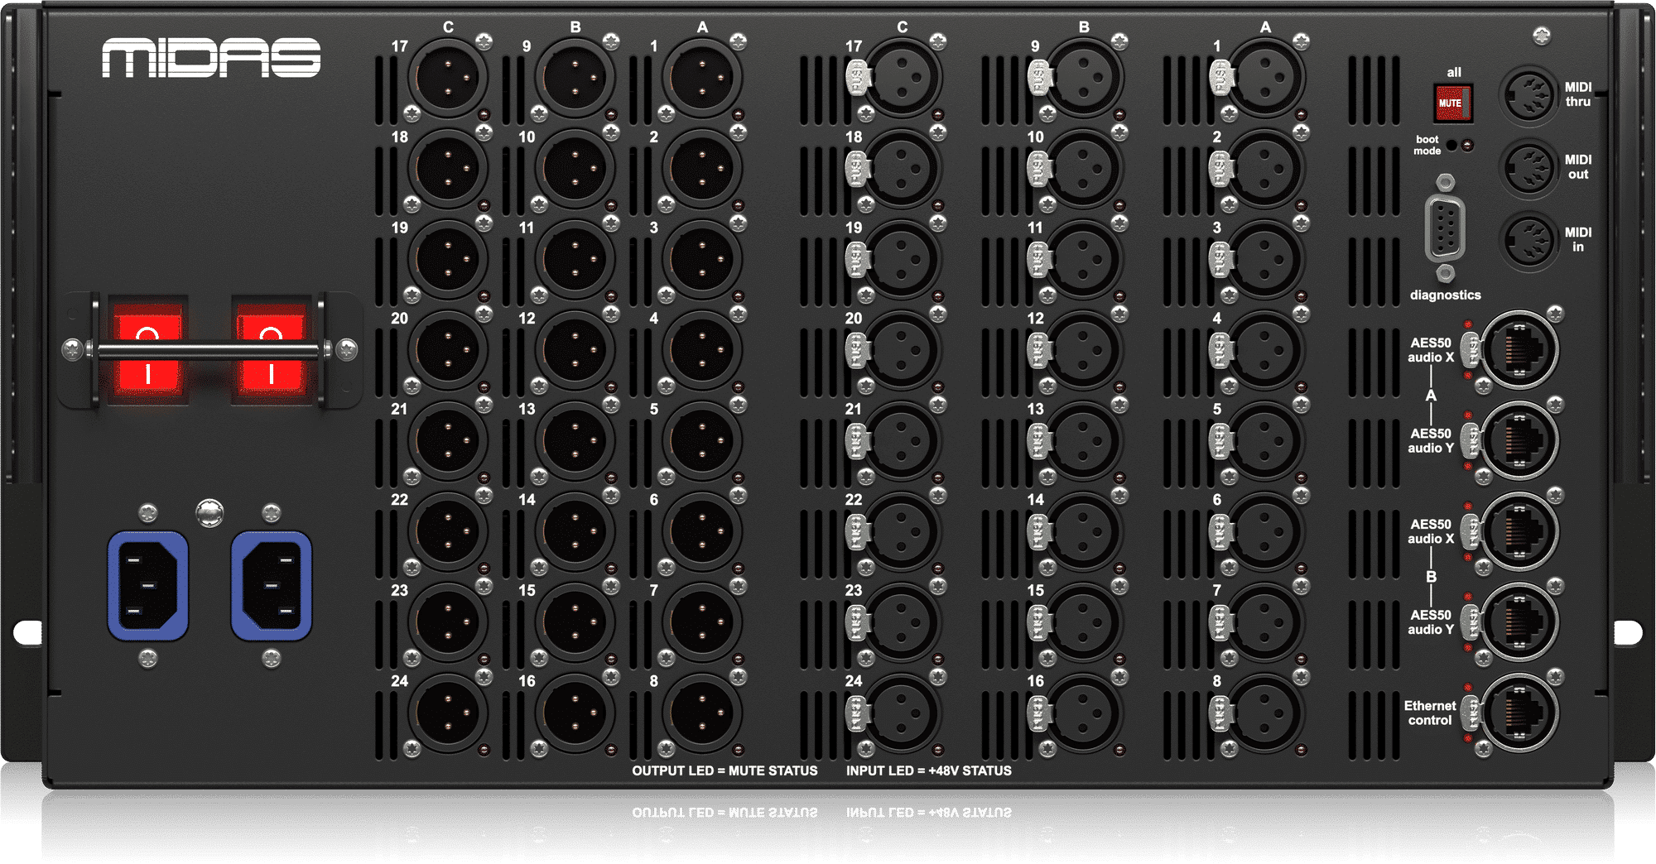Click the MIDI in DIN connector
Image resolution: width=1656 pixels, height=864 pixels.
click(1528, 241)
